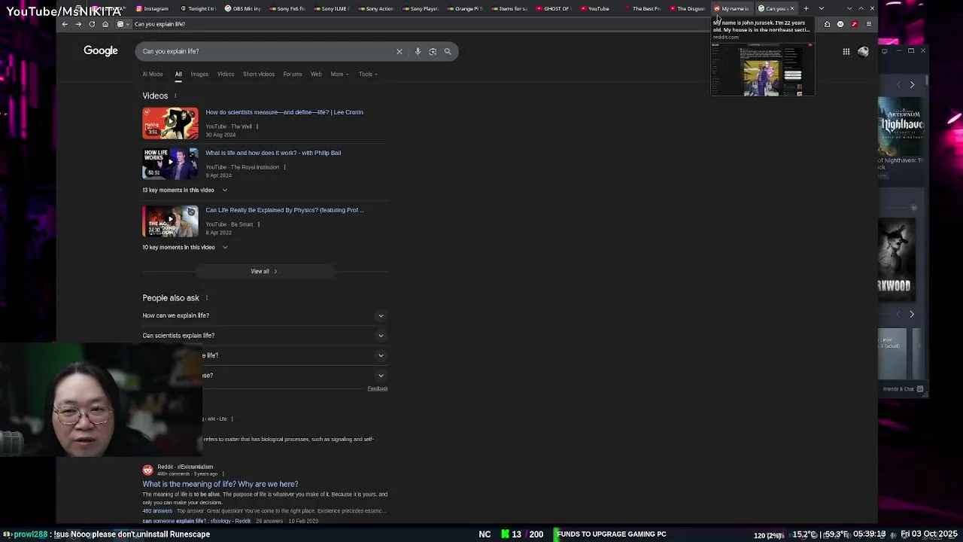The height and width of the screenshot is (542, 963).
Task: Open the Tools dropdown
Action: [x=368, y=74]
